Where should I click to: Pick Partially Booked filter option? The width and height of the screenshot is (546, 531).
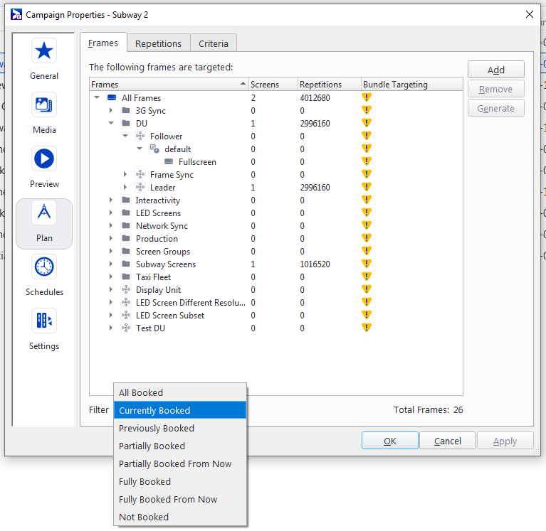click(152, 446)
